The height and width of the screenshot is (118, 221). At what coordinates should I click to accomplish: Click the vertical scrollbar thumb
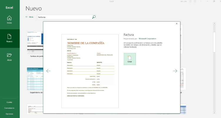pyautogui.click(x=214, y=42)
